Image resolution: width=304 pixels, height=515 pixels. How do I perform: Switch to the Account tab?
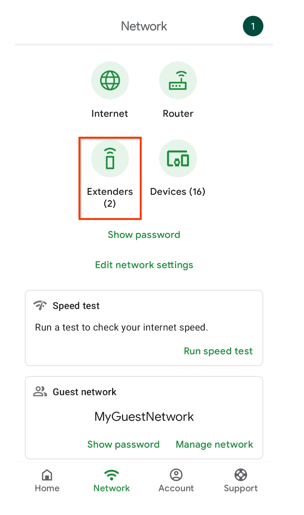(176, 481)
